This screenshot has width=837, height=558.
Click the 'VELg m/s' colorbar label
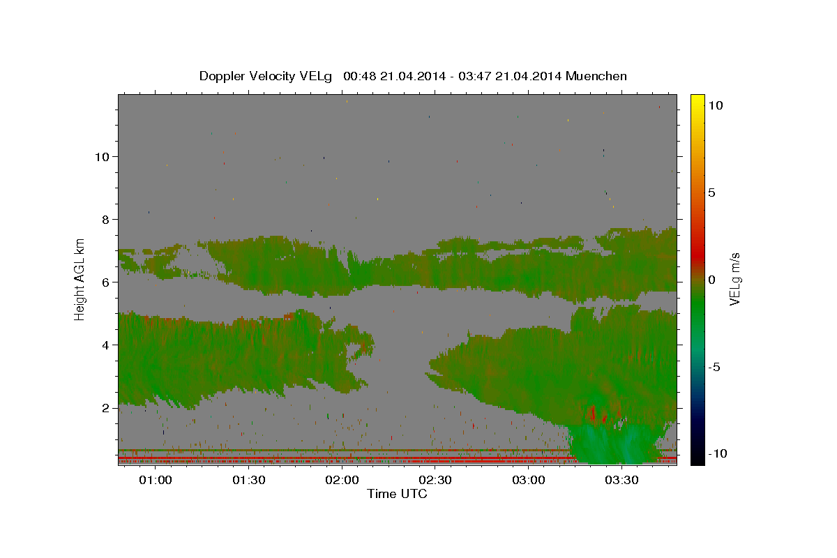(734, 279)
